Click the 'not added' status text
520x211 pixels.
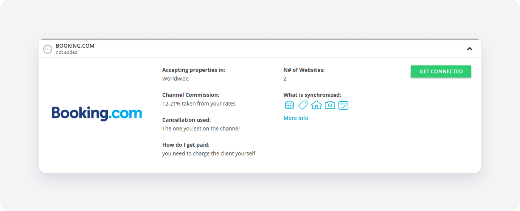pyautogui.click(x=67, y=52)
